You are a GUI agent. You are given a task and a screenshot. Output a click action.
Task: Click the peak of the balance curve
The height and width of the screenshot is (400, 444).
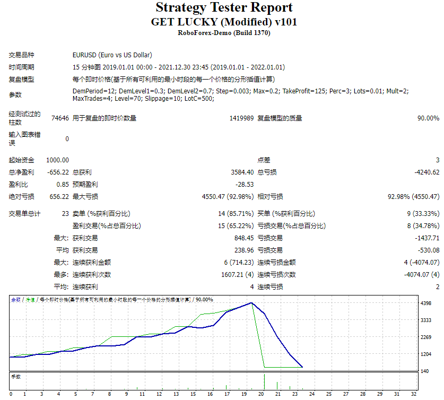tap(252, 303)
